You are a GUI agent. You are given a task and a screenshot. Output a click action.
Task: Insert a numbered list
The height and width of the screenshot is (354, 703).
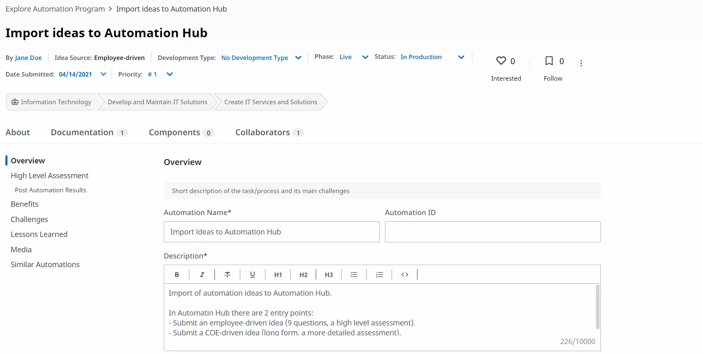tap(380, 275)
